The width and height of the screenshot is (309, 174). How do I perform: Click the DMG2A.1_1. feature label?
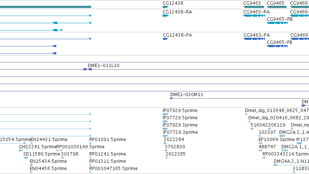point(295,147)
